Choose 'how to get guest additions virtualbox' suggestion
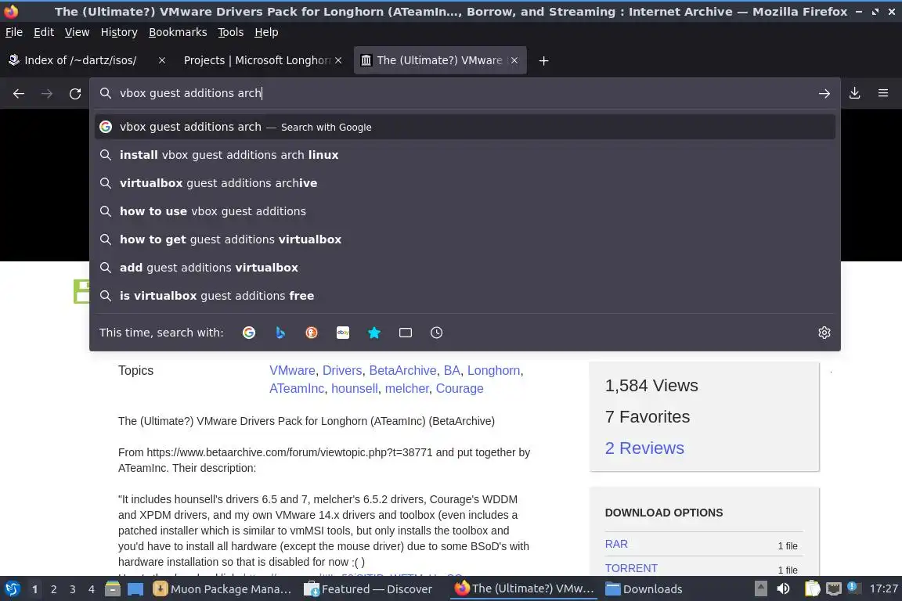 coord(465,239)
